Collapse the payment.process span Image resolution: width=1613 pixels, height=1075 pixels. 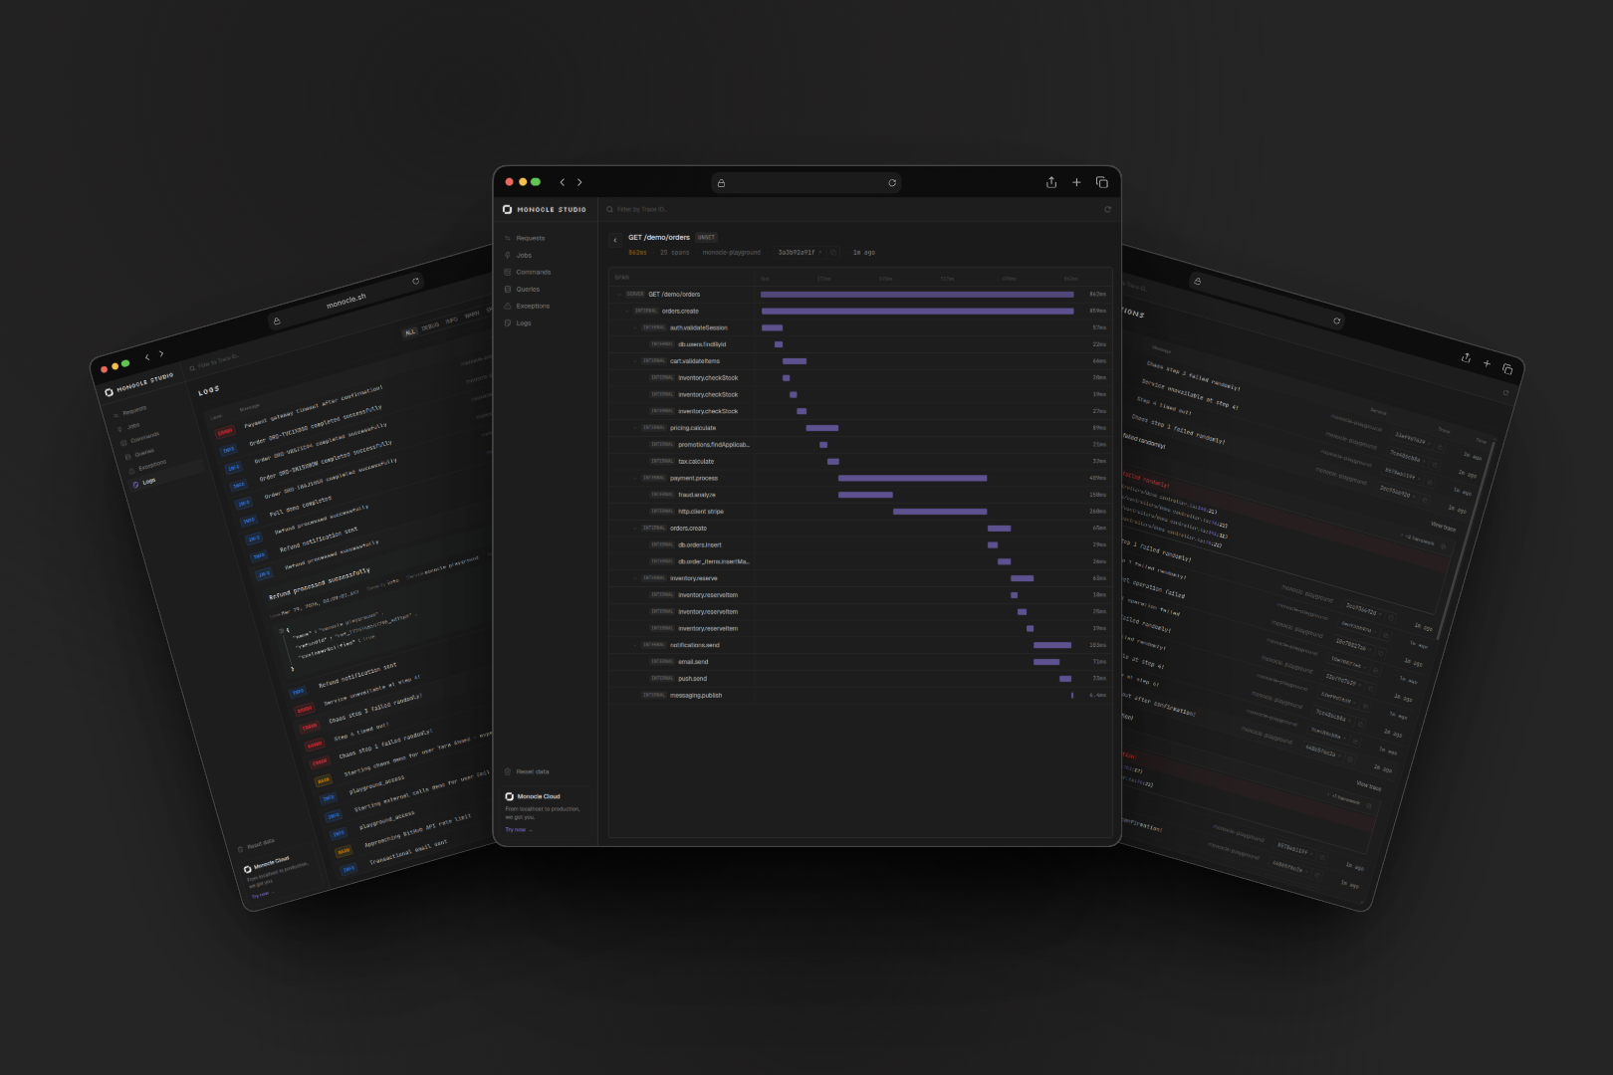(x=634, y=479)
